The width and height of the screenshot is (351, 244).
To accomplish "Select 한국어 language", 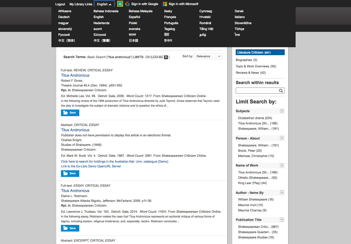I will click(168, 41).
